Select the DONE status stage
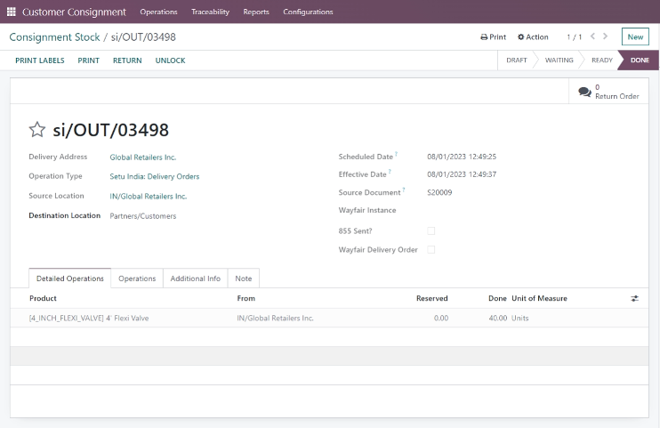 click(x=640, y=61)
